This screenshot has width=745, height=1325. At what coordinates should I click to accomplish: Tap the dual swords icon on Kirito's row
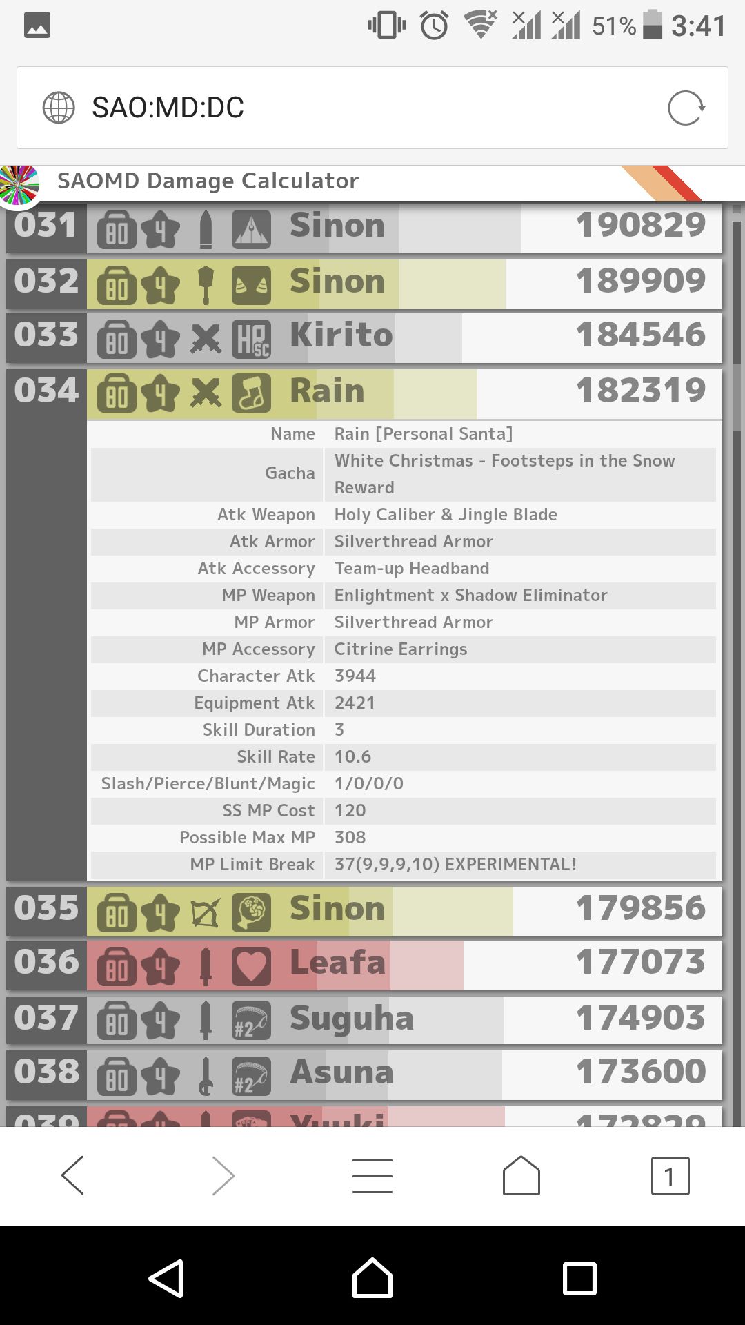click(x=206, y=340)
